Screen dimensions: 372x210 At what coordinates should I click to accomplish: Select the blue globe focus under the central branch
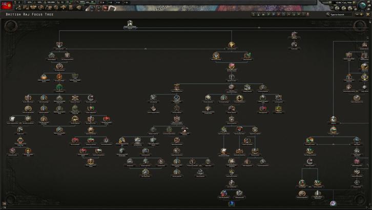point(232,203)
